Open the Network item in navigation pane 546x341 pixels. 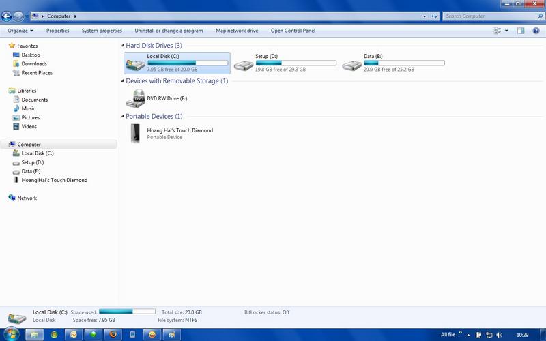[x=27, y=198]
